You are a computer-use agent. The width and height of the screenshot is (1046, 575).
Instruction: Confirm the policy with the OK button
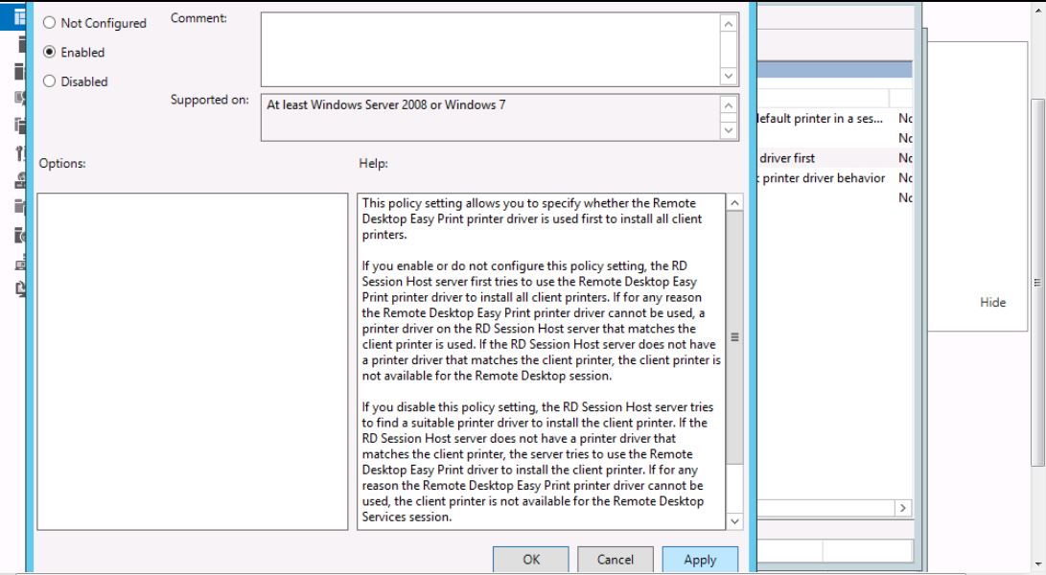(x=531, y=560)
